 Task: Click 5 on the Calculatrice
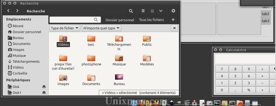[x=235, y=76]
